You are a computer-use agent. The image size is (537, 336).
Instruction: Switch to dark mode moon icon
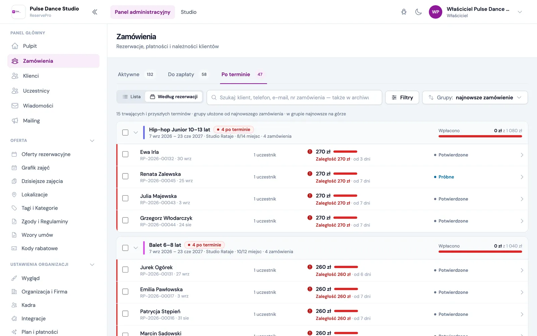pyautogui.click(x=419, y=12)
